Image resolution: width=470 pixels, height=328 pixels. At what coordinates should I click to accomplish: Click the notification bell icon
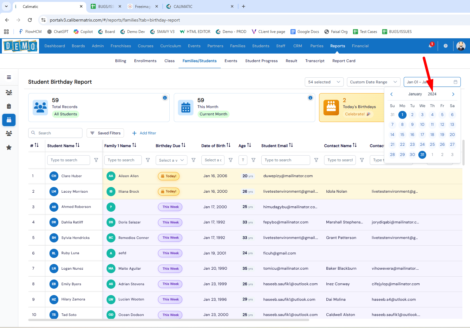point(430,46)
